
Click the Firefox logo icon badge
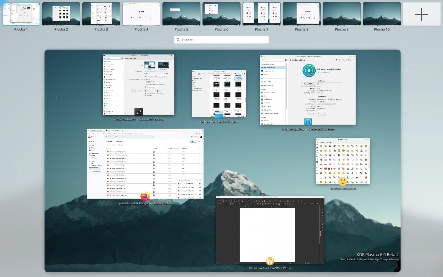point(145,196)
